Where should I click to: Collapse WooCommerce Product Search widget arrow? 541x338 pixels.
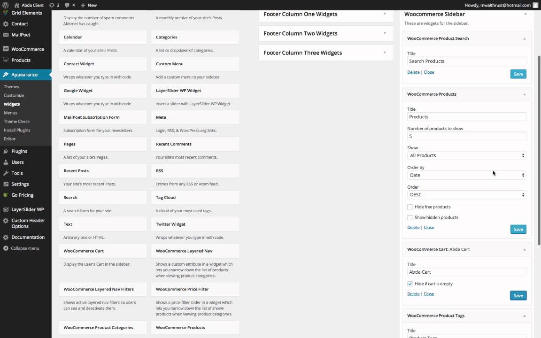click(x=525, y=38)
